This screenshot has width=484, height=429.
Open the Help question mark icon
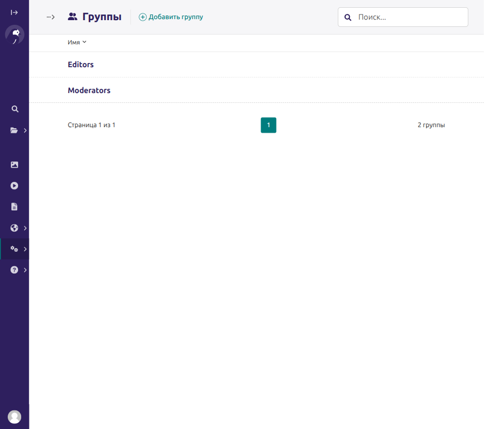click(x=14, y=270)
